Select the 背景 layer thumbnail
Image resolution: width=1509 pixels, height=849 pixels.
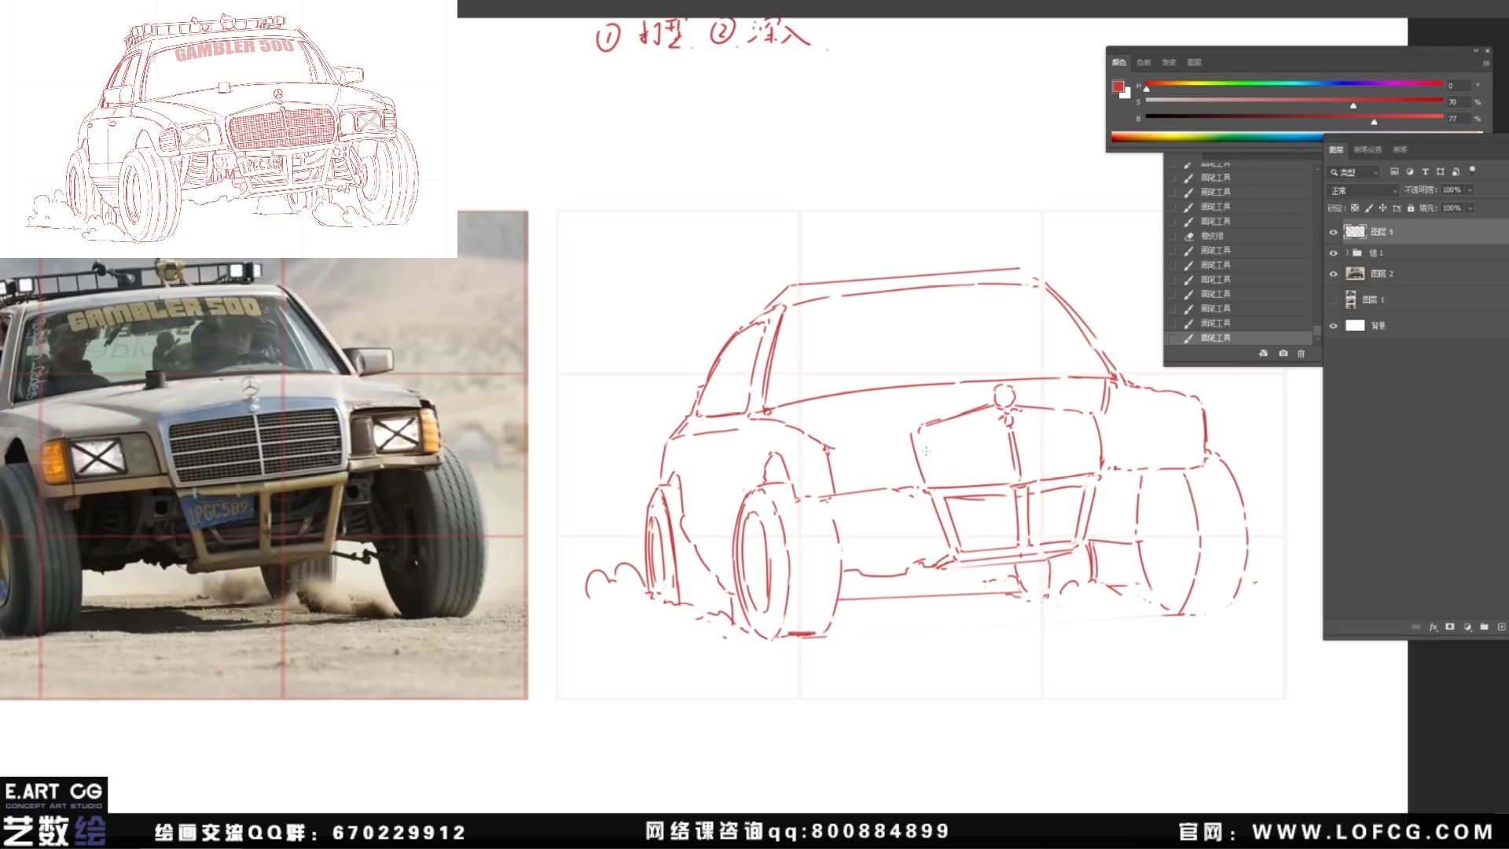(x=1355, y=325)
